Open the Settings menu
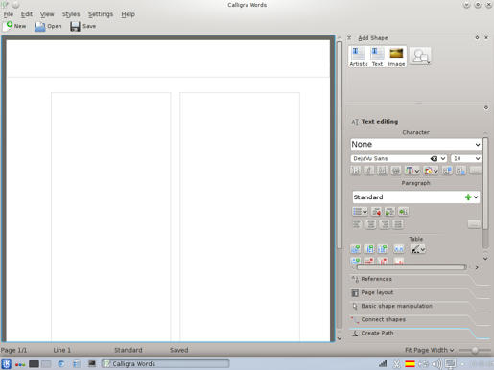 [x=101, y=14]
